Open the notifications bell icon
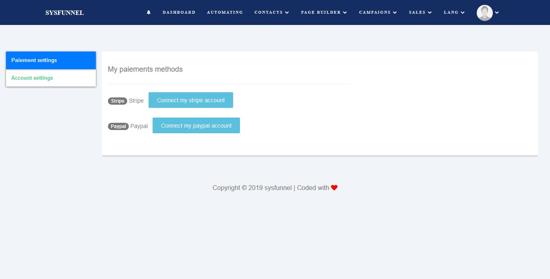This screenshot has height=279, width=550. click(149, 12)
